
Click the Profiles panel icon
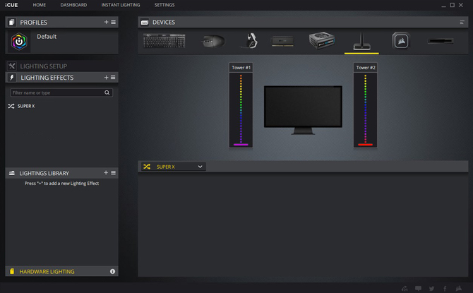[x=12, y=22]
